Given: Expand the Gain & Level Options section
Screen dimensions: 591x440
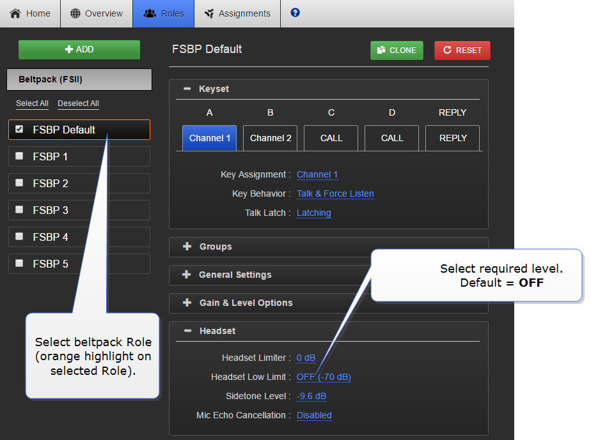Looking at the screenshot, I should pyautogui.click(x=187, y=303).
